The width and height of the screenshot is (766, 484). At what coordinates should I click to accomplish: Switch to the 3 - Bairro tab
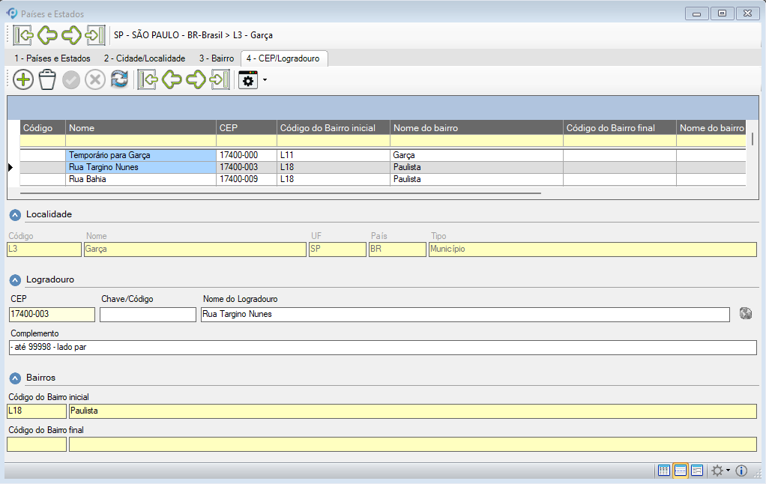(x=216, y=58)
